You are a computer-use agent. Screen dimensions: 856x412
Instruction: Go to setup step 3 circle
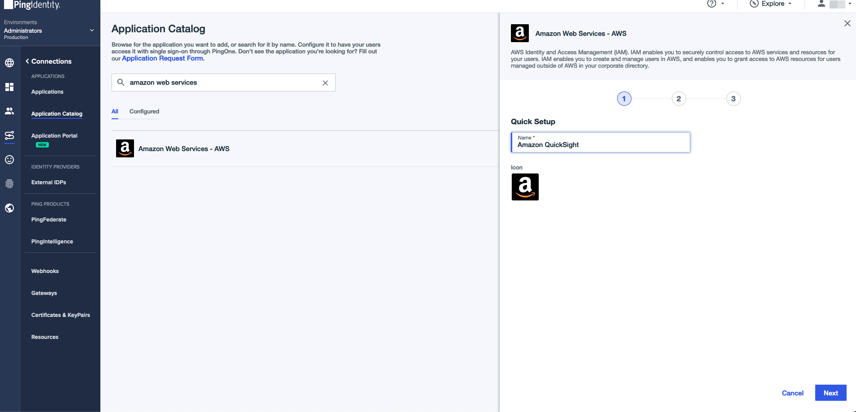733,99
